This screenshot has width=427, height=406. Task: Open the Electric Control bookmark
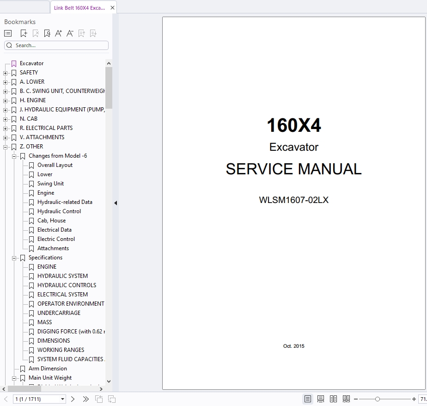coord(56,239)
